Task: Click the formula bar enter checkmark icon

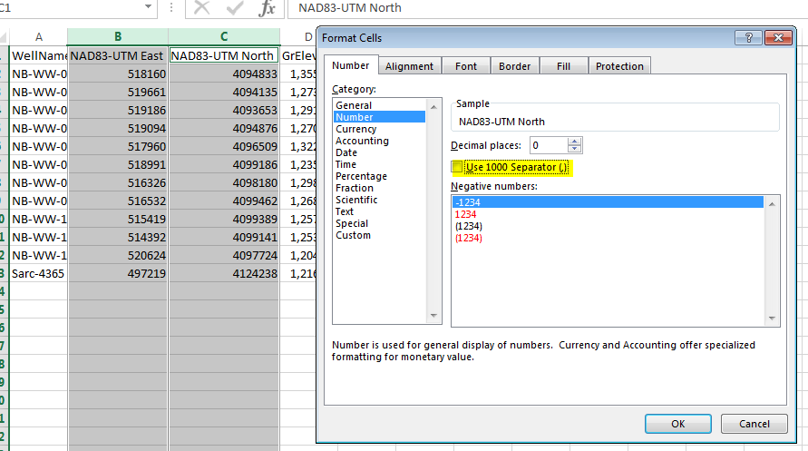Action: point(234,8)
